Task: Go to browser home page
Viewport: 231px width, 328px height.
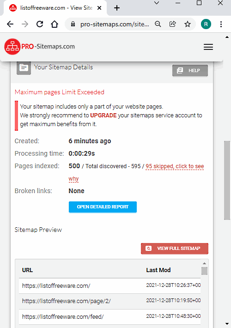Action: [55, 24]
